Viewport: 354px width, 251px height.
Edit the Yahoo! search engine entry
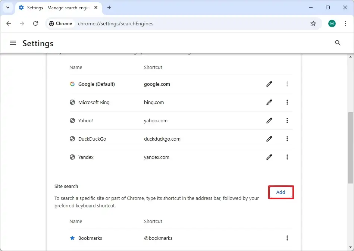(x=269, y=120)
